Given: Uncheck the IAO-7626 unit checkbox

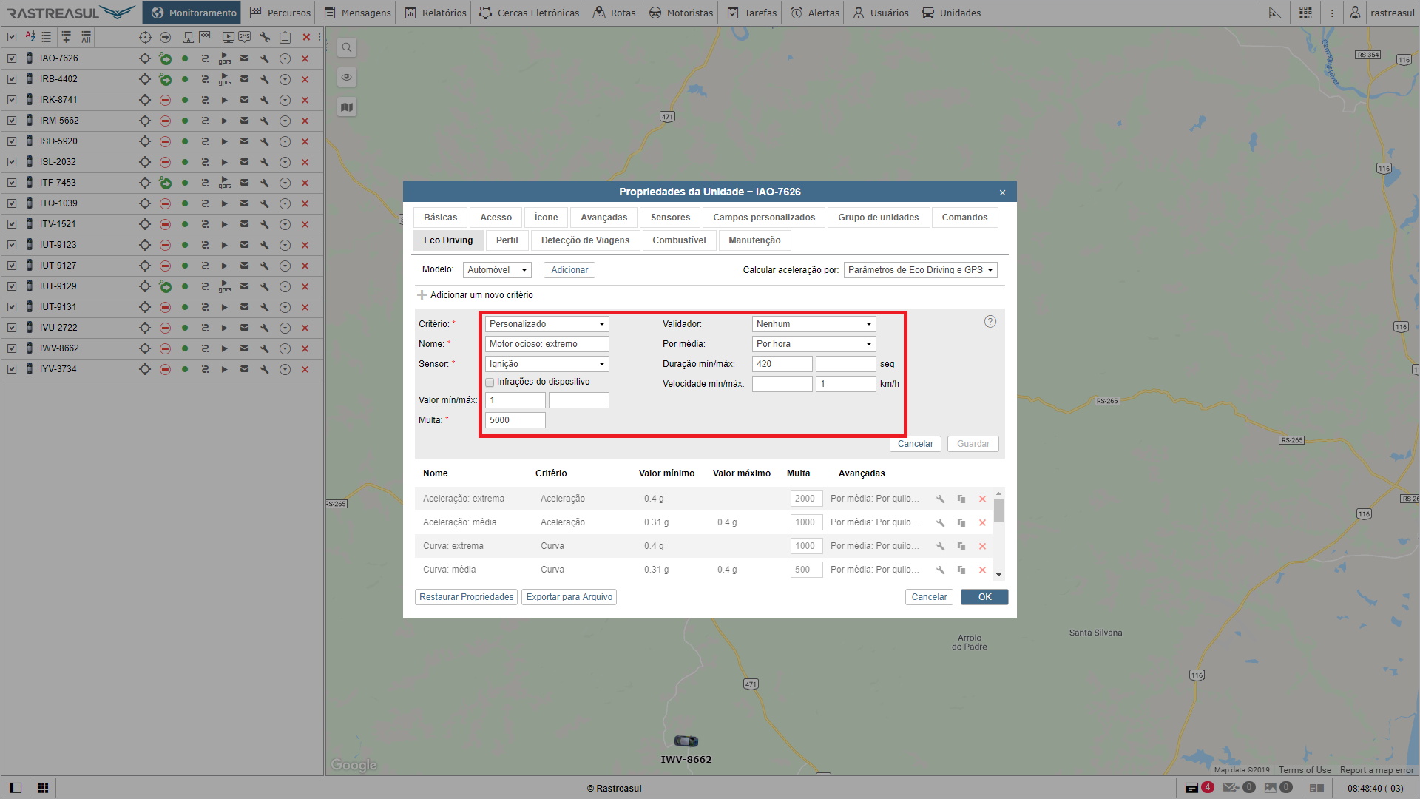Looking at the screenshot, I should (x=12, y=58).
